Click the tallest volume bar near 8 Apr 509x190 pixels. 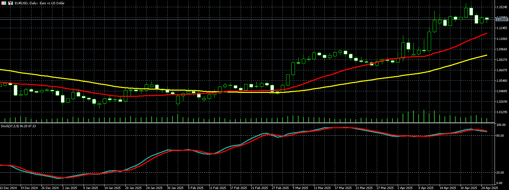click(424, 116)
